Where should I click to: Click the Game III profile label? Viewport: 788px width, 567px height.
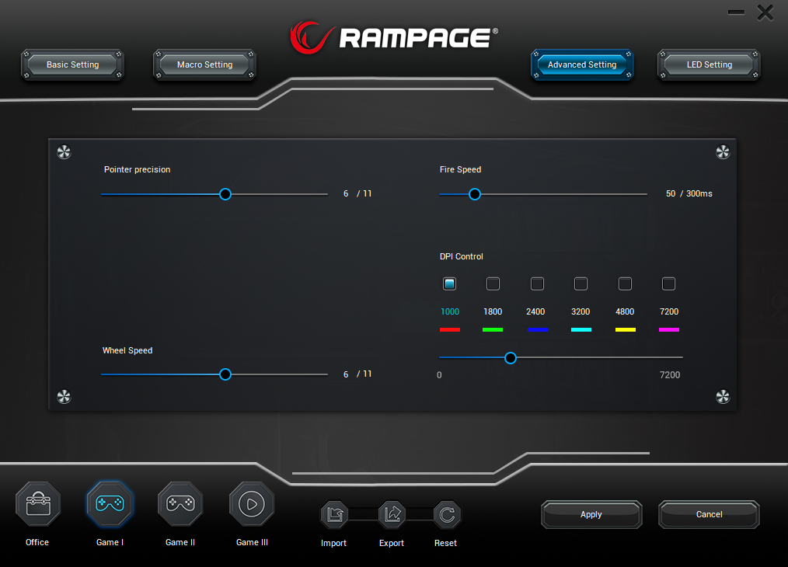point(252,542)
